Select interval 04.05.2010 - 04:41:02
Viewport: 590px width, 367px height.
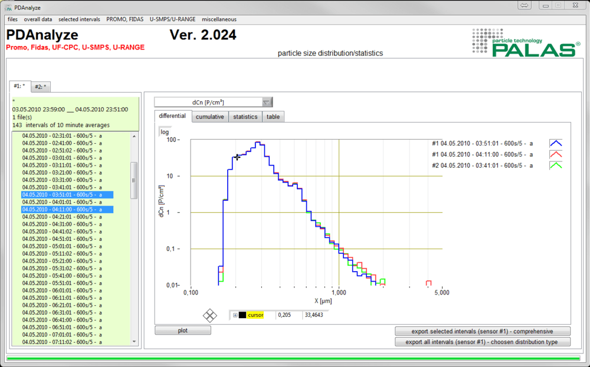pos(62,232)
